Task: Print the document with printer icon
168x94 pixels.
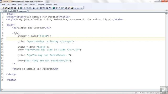Action: tap(15, 8)
